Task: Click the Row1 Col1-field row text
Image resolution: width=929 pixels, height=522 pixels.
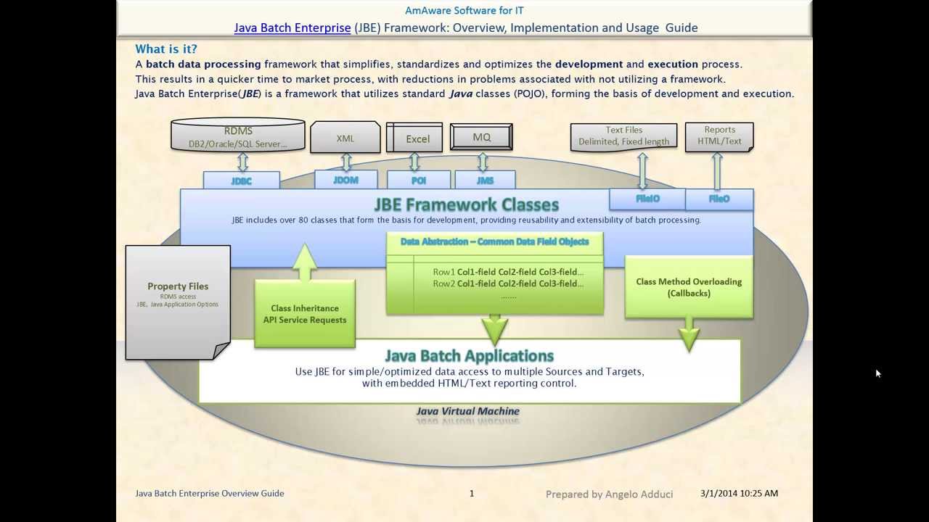Action: [508, 272]
